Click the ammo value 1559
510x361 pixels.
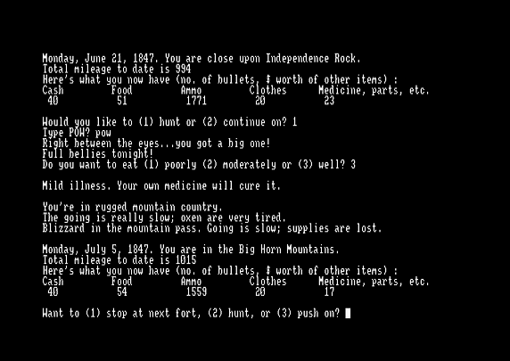point(196,291)
